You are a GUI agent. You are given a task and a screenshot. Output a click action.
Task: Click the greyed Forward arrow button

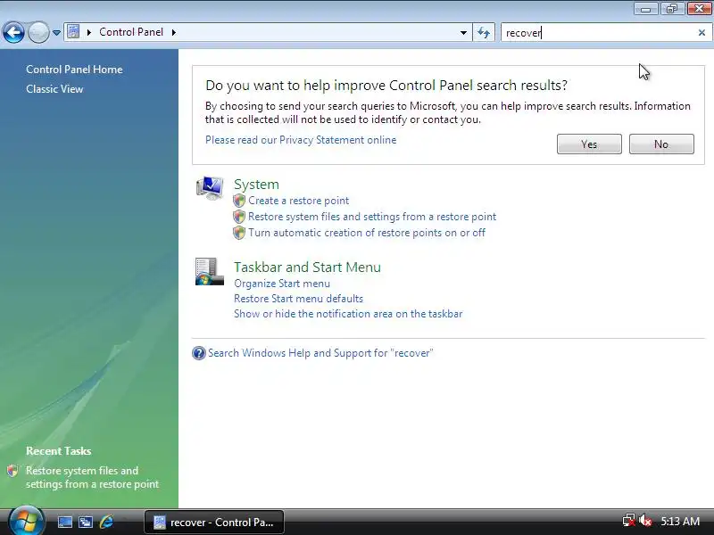click(x=38, y=32)
